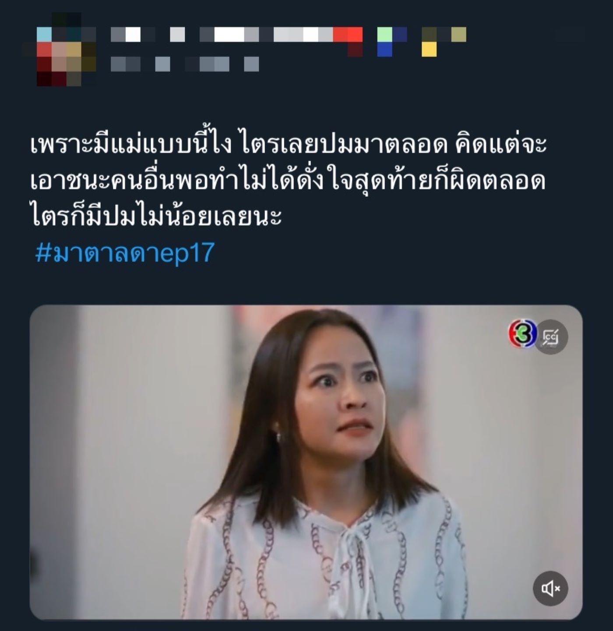The image size is (613, 631).
Task: Click the red emoji in display name
Action: click(348, 39)
